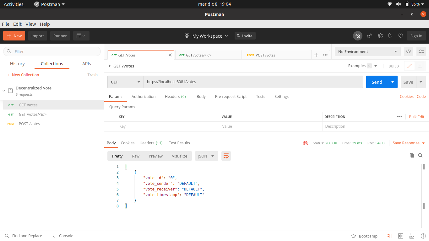429x241 pixels.
Task: Click the Decentralized Vote folder icon
Action: pos(10,91)
